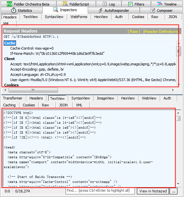Open the Log tab

point(109,4)
